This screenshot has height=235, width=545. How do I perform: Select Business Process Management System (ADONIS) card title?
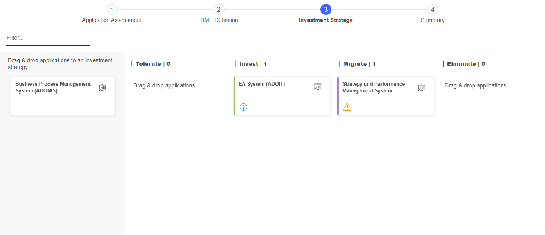click(53, 87)
